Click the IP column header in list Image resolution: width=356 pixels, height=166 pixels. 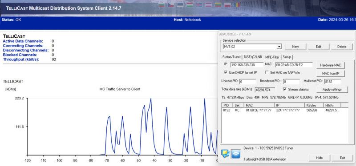tap(290, 105)
